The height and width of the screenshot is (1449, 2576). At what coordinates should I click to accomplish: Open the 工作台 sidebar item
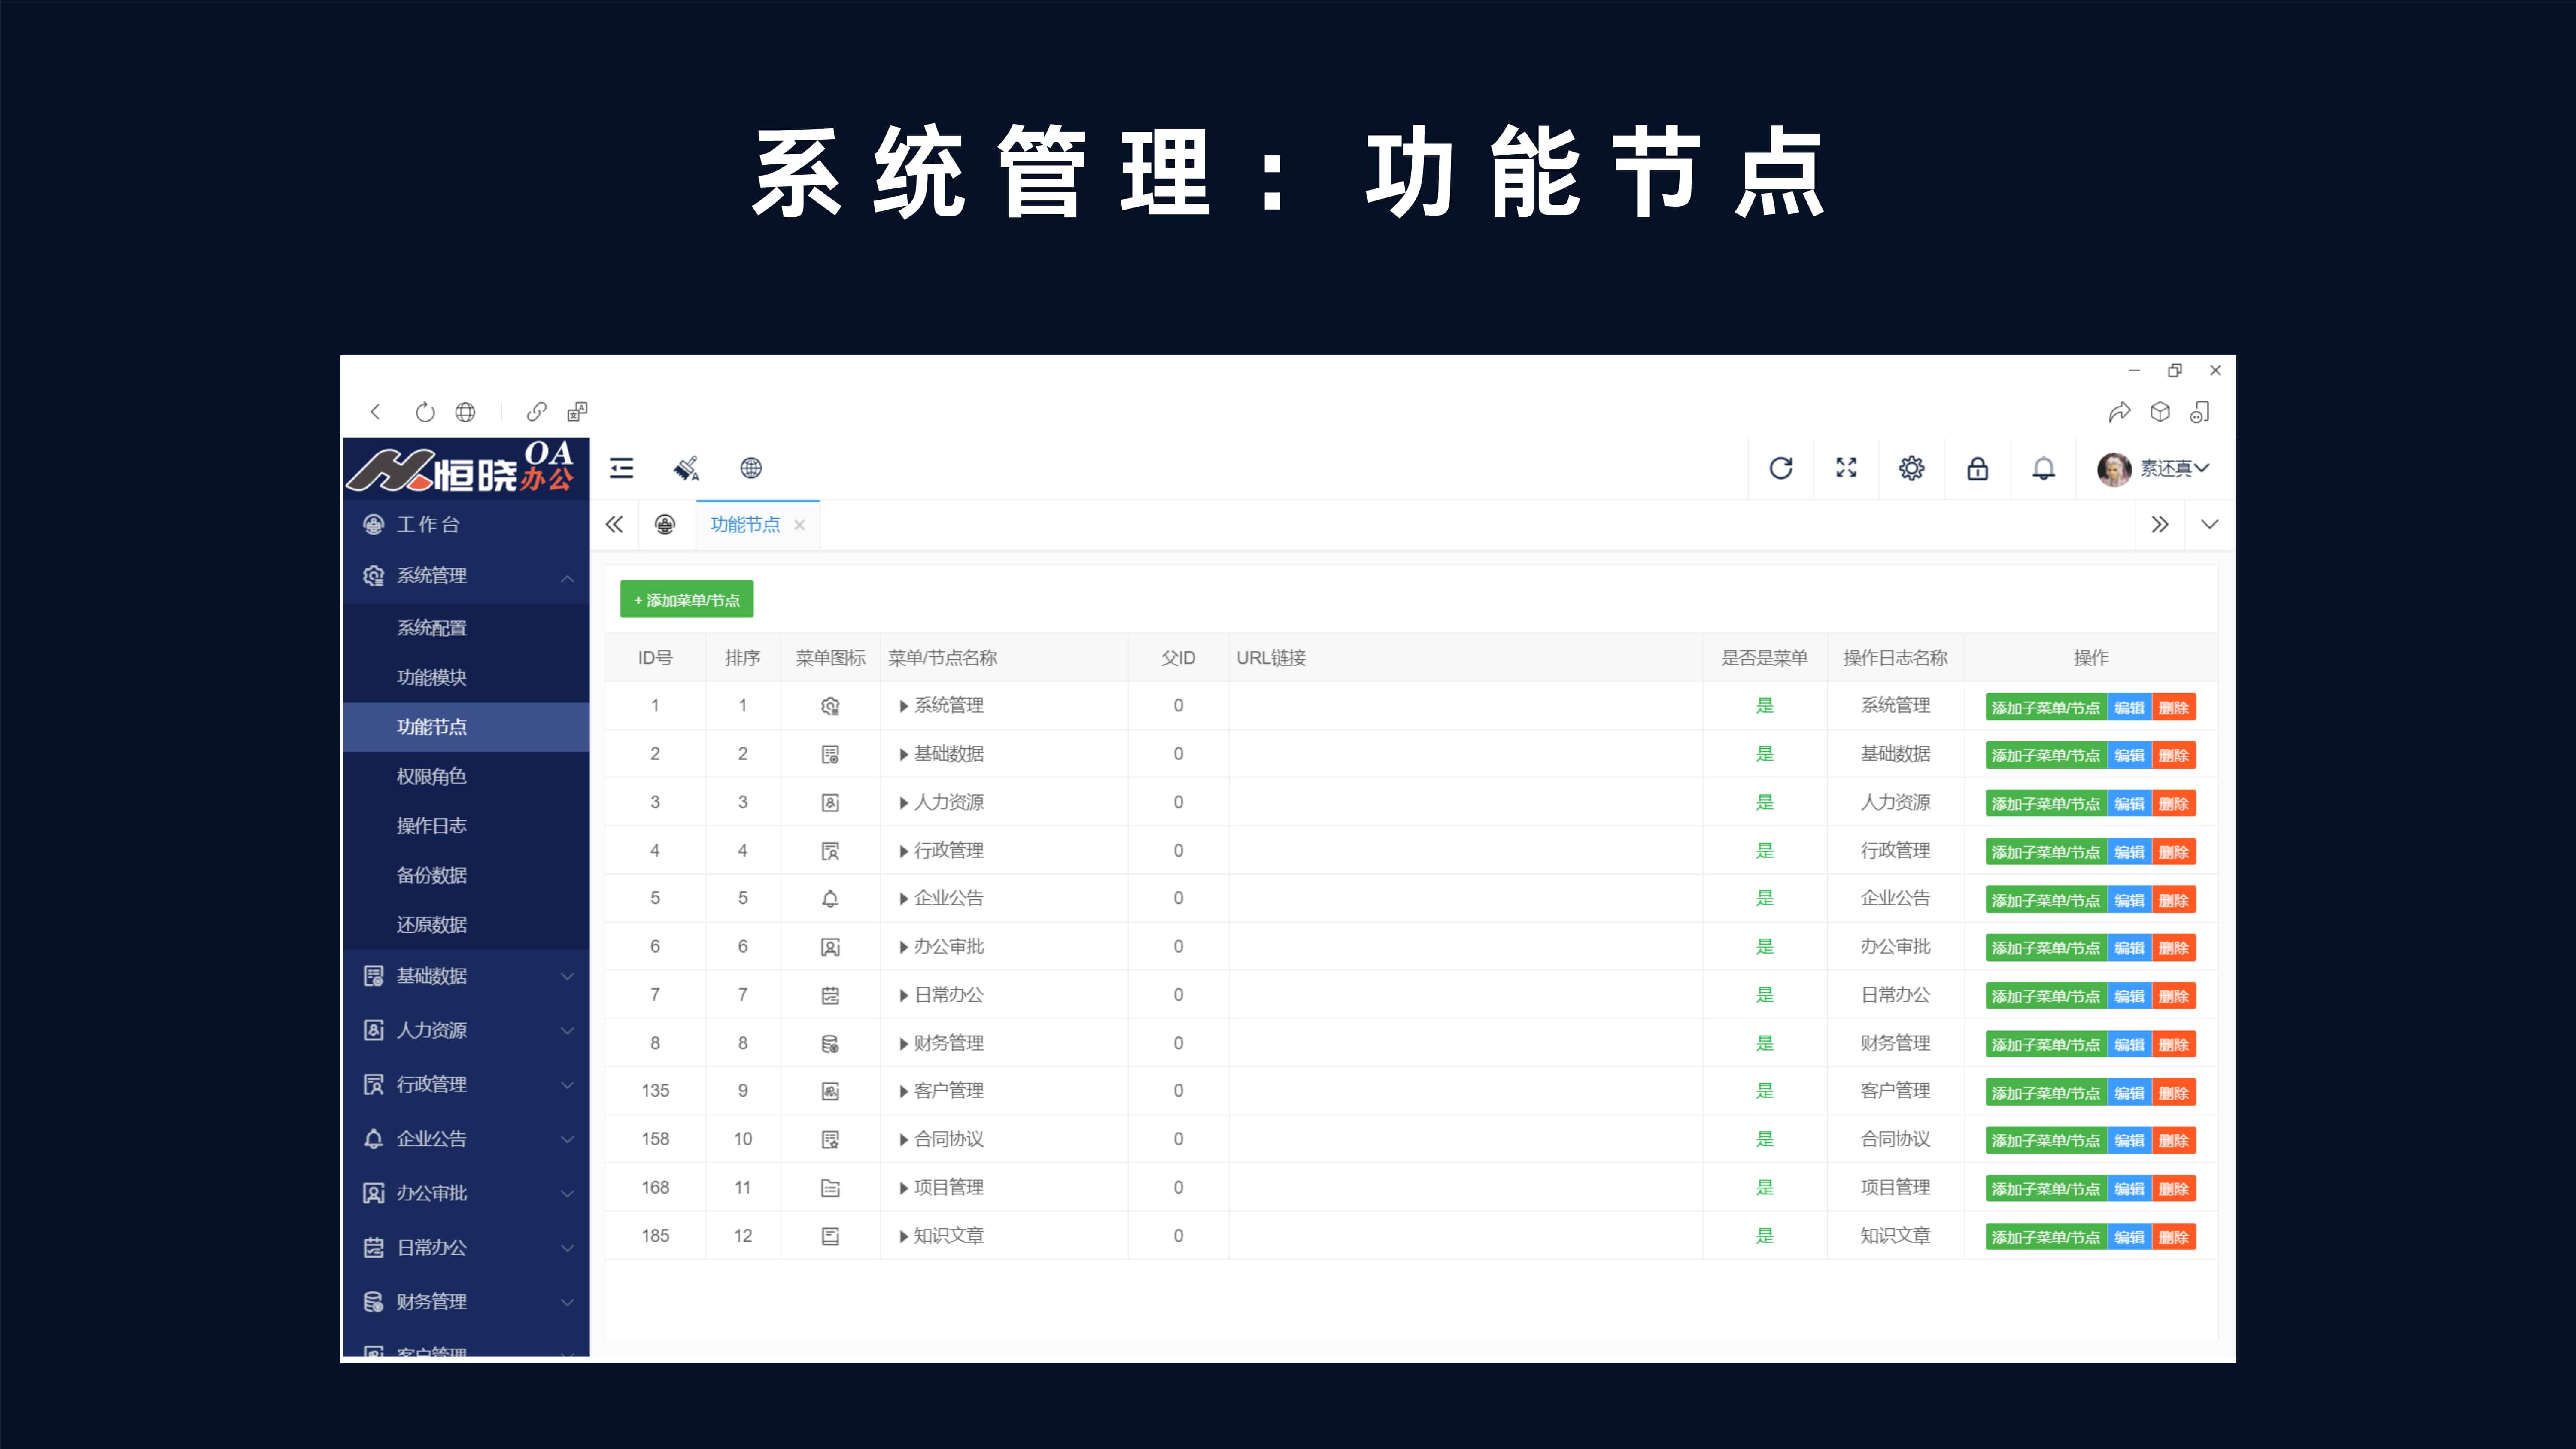466,525
